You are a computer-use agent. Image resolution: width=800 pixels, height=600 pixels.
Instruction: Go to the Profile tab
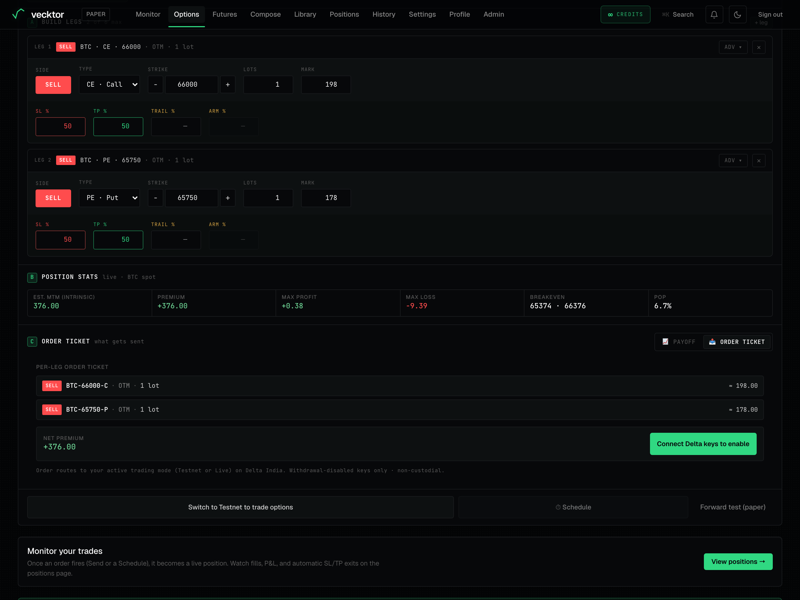point(459,14)
